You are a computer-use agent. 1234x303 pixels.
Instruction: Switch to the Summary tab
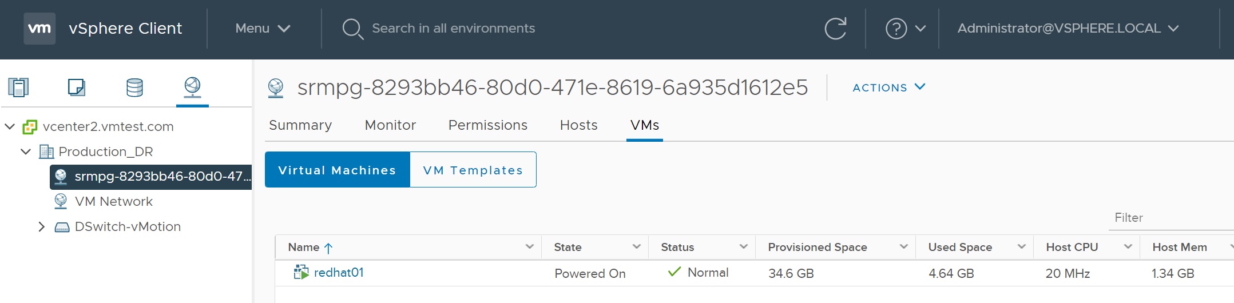(300, 125)
